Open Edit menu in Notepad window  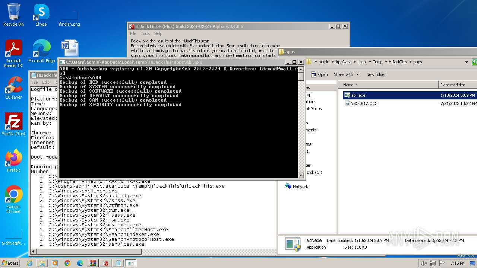(45, 82)
